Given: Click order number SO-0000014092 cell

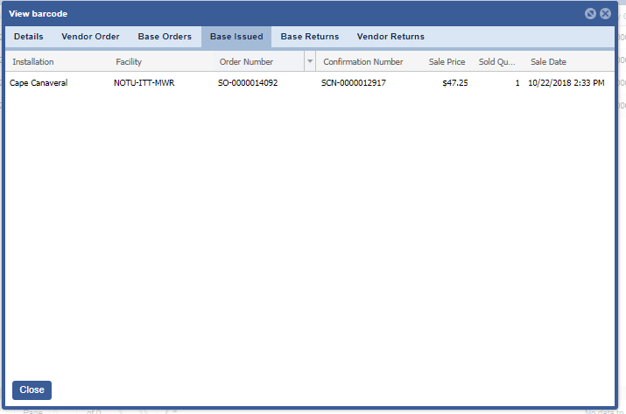Looking at the screenshot, I should click(248, 83).
